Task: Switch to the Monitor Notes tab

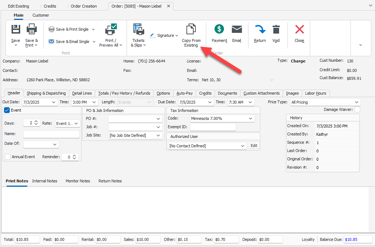Action: pos(78,181)
